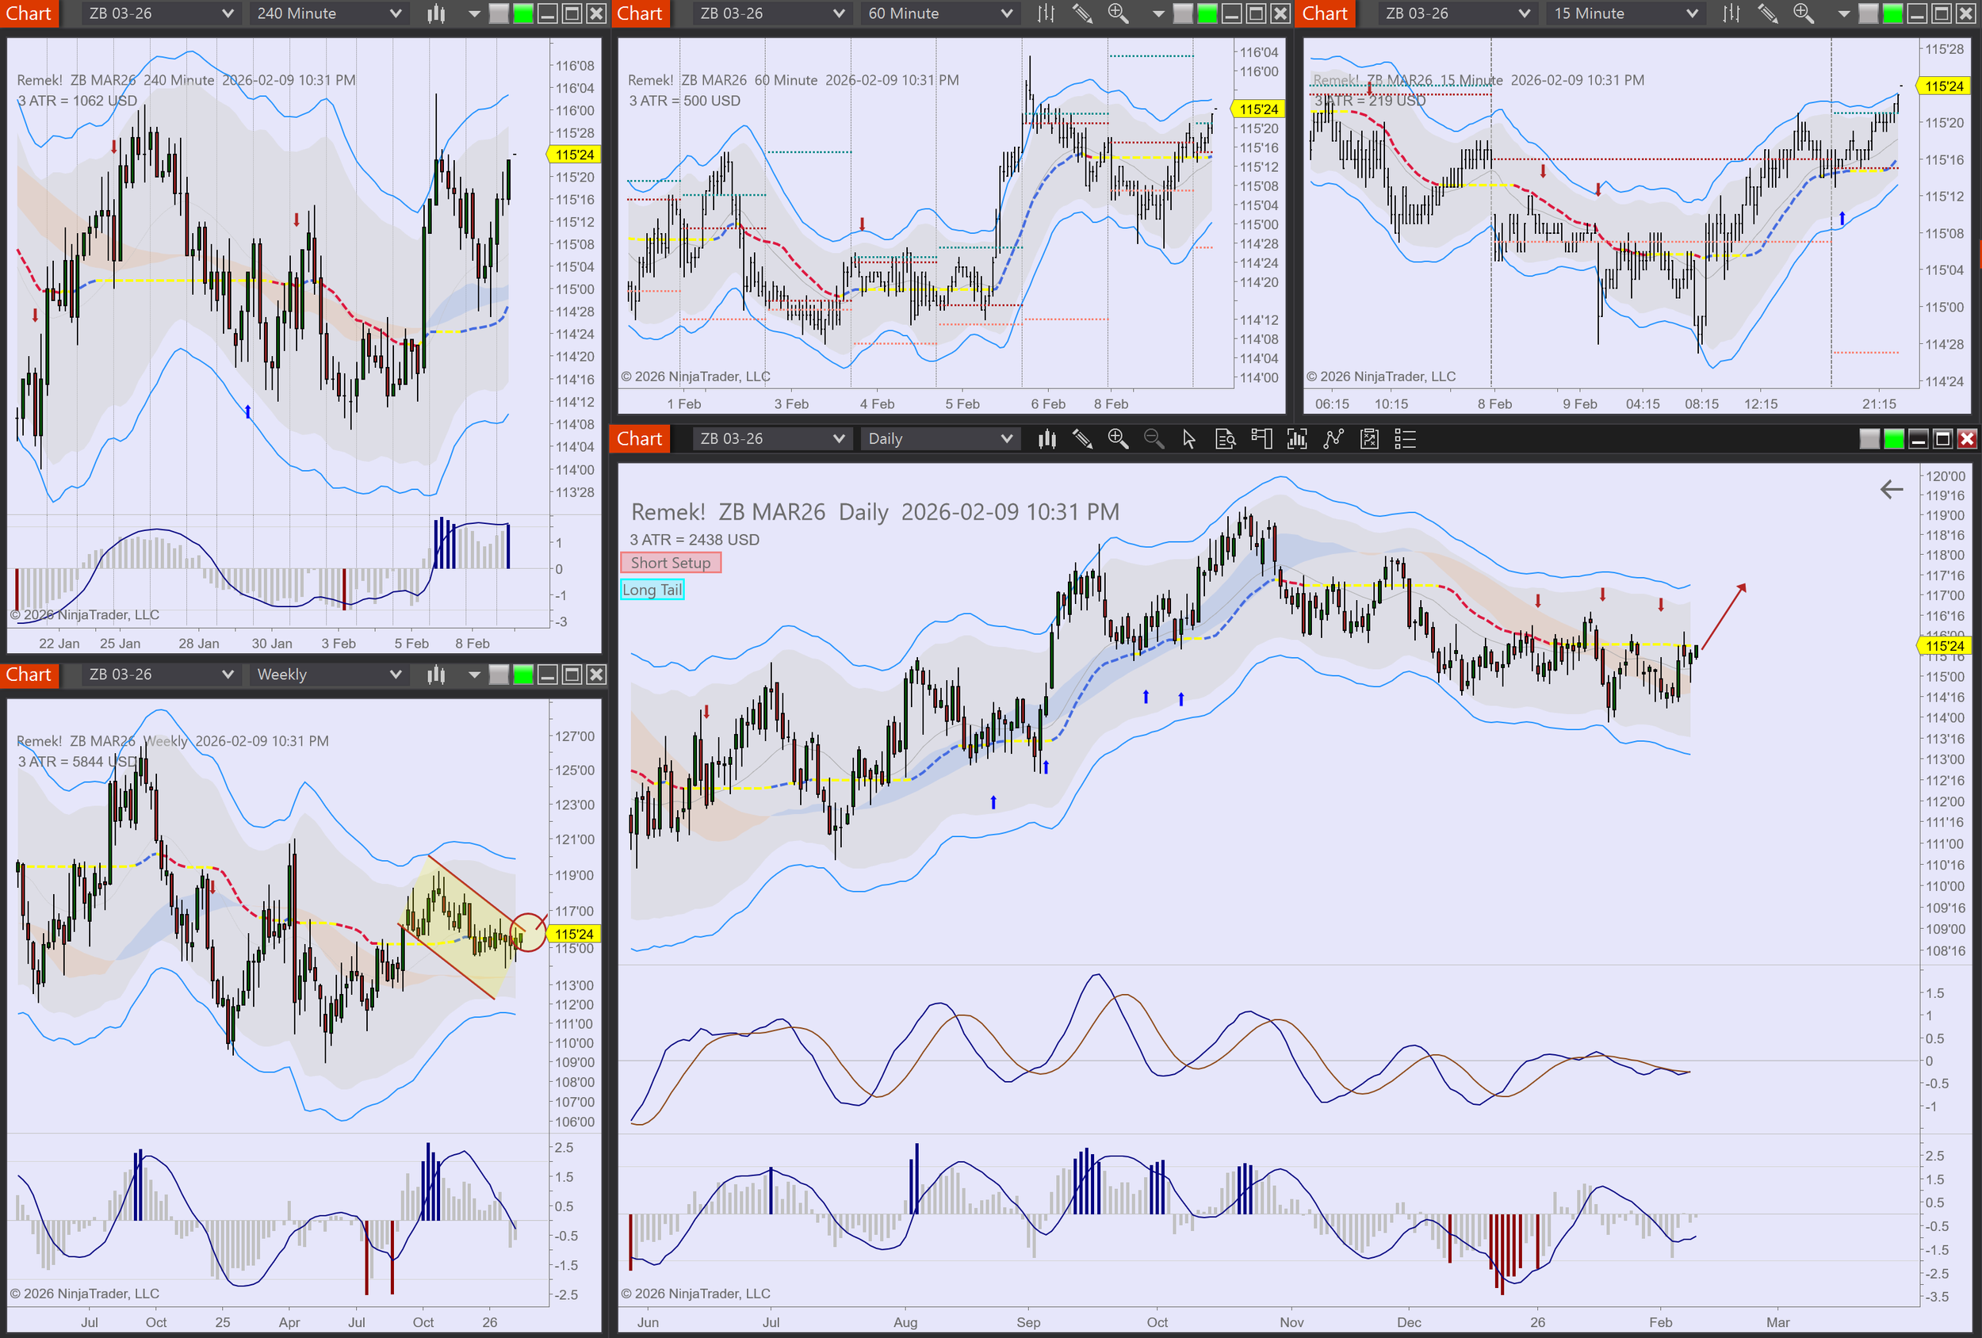
Task: Open bar type selector in Daily chart
Action: (x=1046, y=439)
